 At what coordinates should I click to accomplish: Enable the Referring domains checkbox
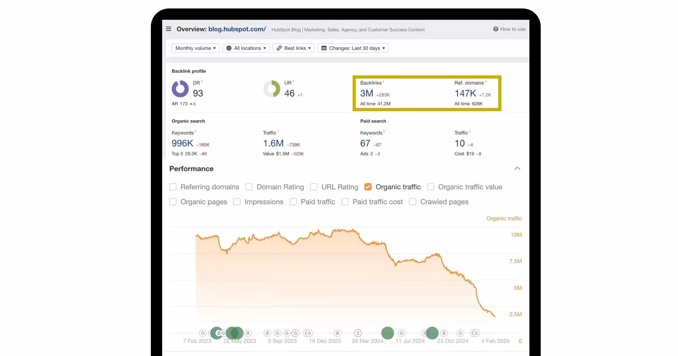click(x=173, y=187)
